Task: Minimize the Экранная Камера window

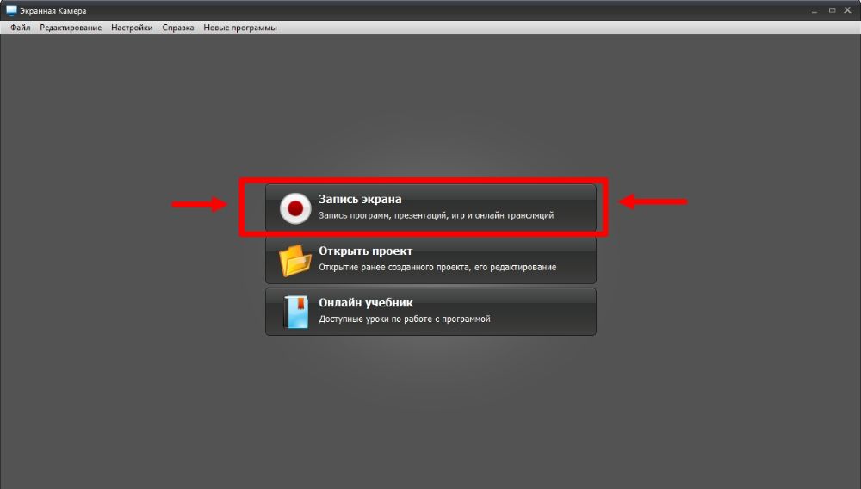Action: [815, 10]
